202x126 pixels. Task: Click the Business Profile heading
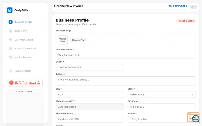(72, 20)
